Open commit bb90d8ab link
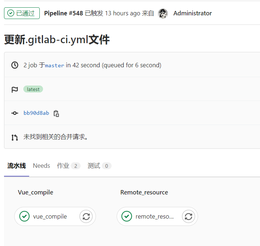This screenshot has height=246, width=260. click(x=36, y=113)
